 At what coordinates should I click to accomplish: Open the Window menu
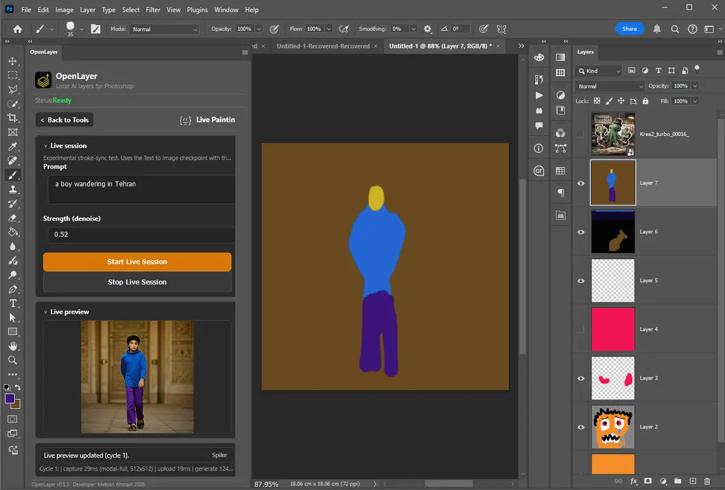tap(227, 10)
